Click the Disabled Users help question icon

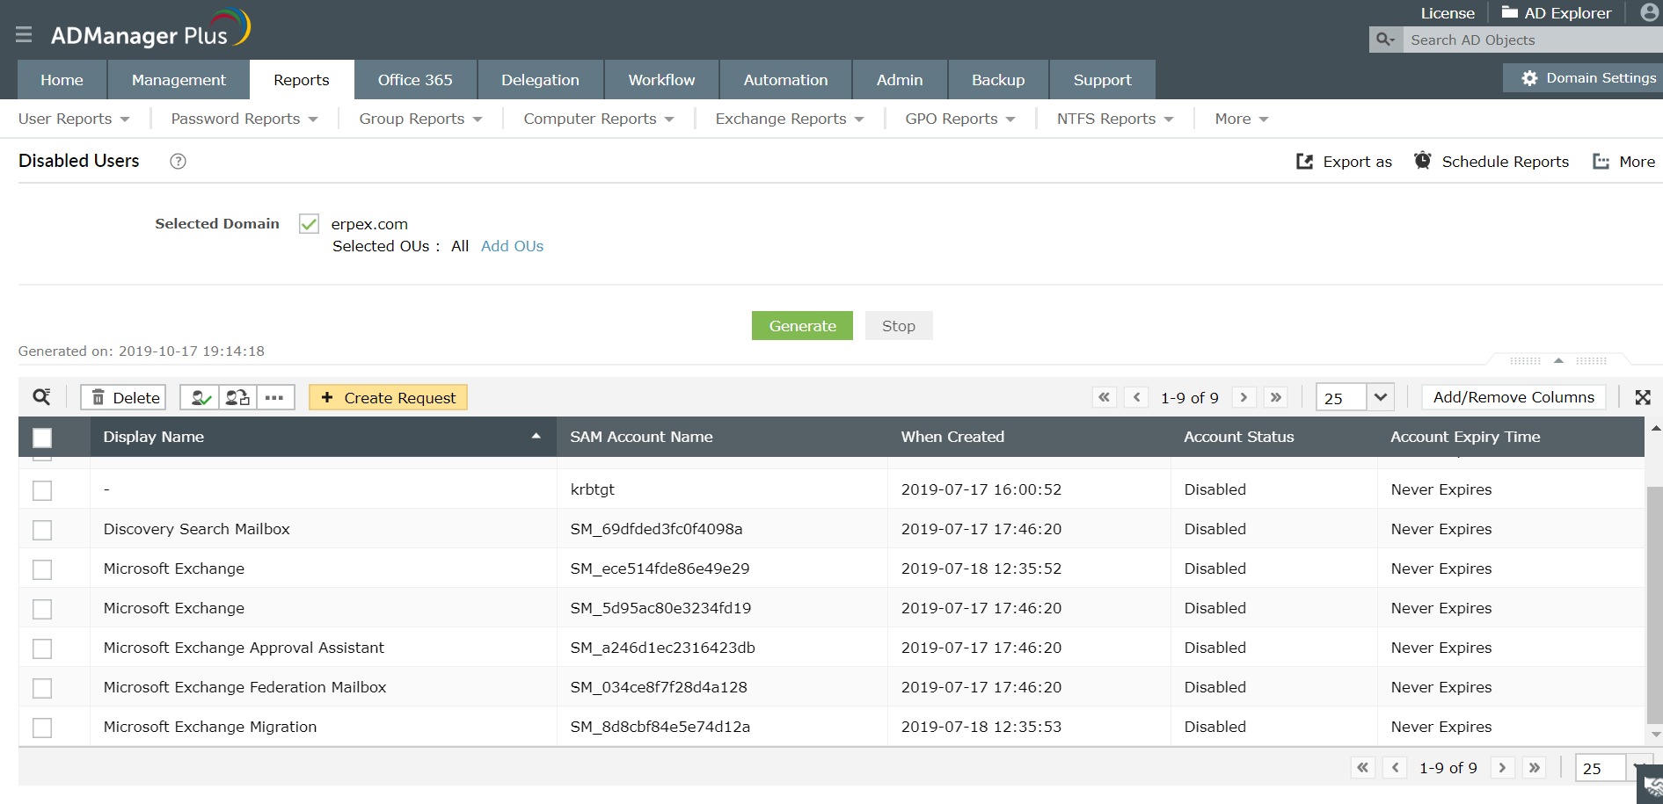[x=178, y=161]
